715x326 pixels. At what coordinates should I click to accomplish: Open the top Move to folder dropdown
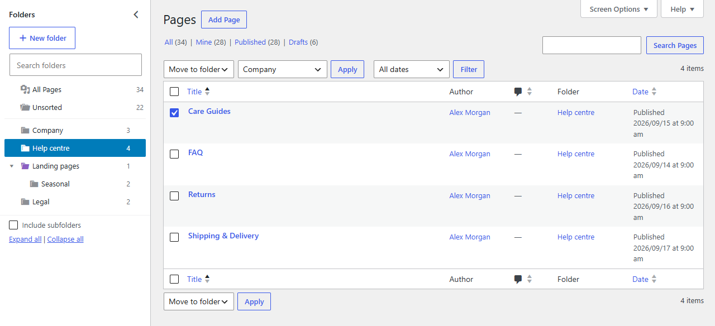(199, 69)
